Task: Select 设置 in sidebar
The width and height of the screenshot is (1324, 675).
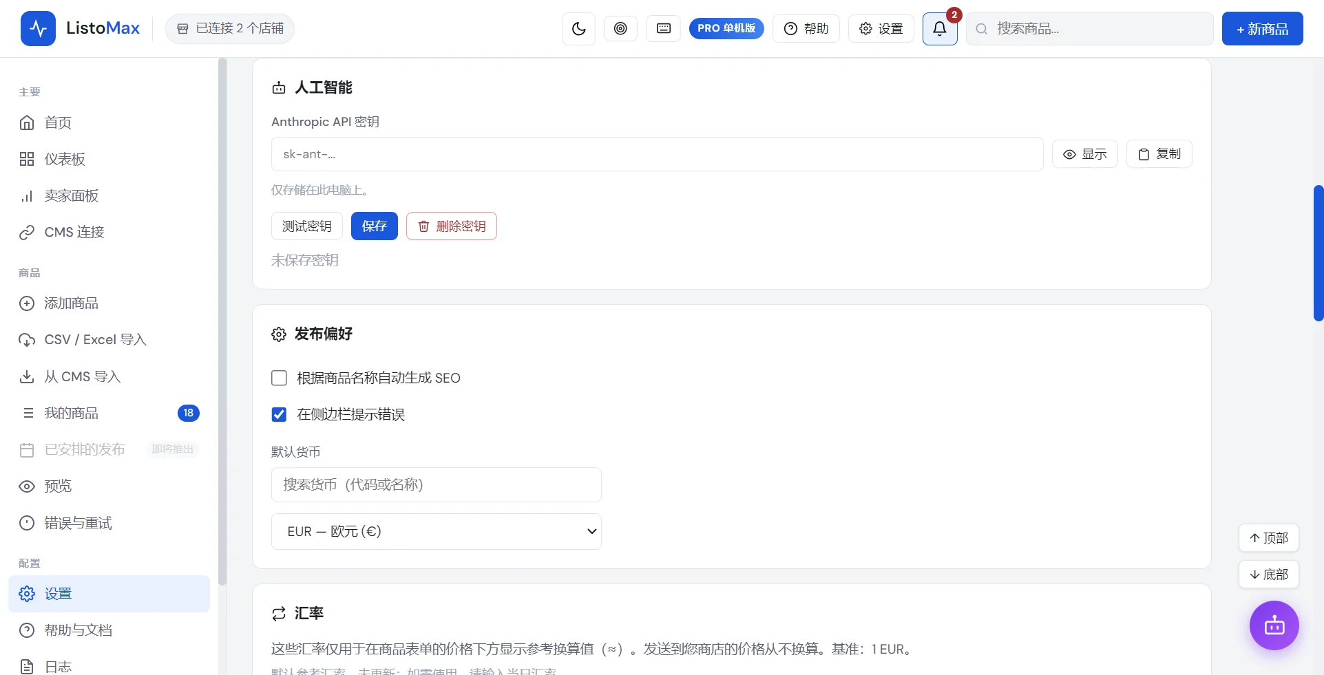Action: tap(109, 594)
